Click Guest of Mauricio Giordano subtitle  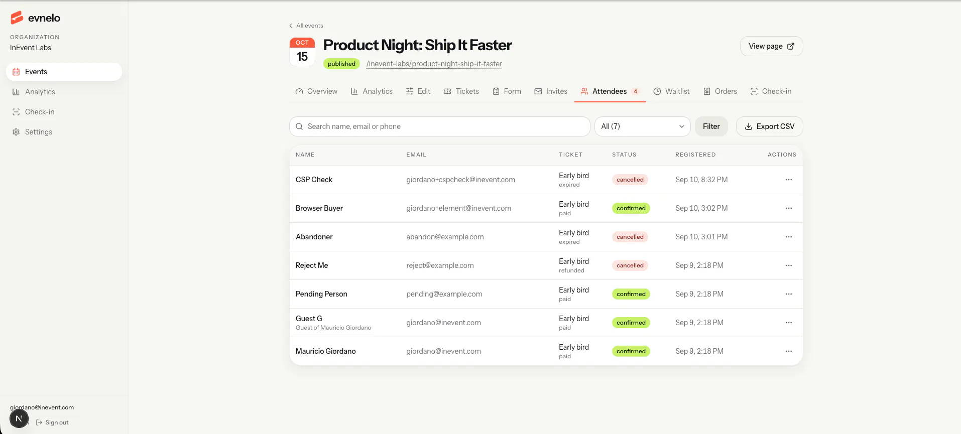333,328
